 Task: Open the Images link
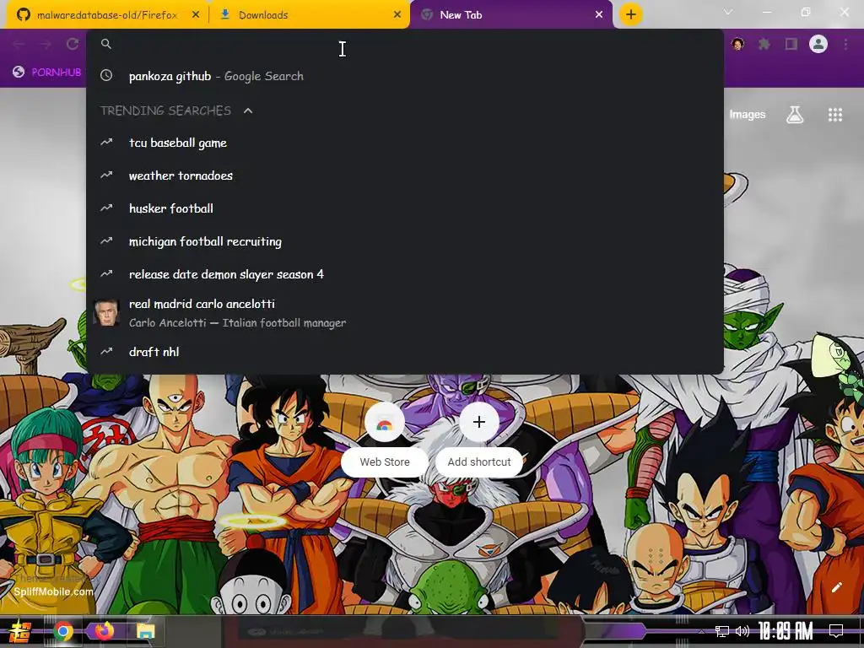click(748, 115)
